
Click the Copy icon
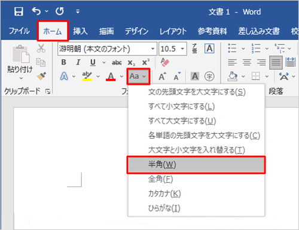[41, 62]
